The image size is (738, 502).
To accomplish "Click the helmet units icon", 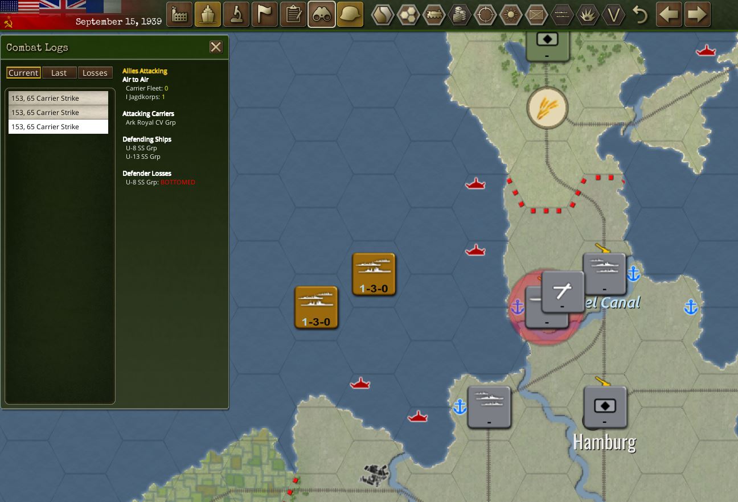I will pos(350,14).
